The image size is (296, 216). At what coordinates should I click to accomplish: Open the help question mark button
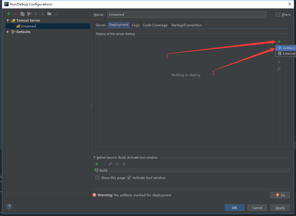[x=9, y=207]
